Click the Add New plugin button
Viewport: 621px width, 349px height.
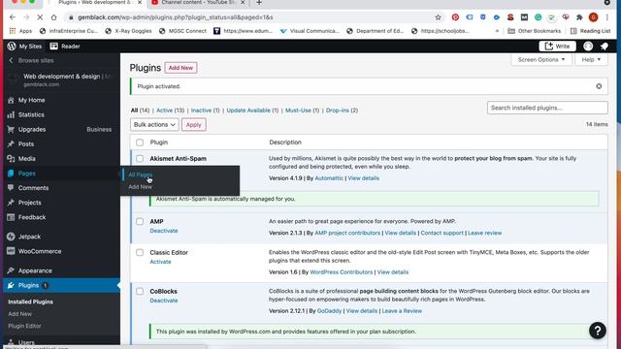coord(180,68)
